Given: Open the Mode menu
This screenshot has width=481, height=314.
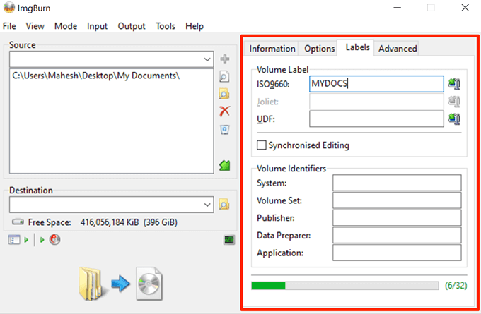Looking at the screenshot, I should point(66,26).
